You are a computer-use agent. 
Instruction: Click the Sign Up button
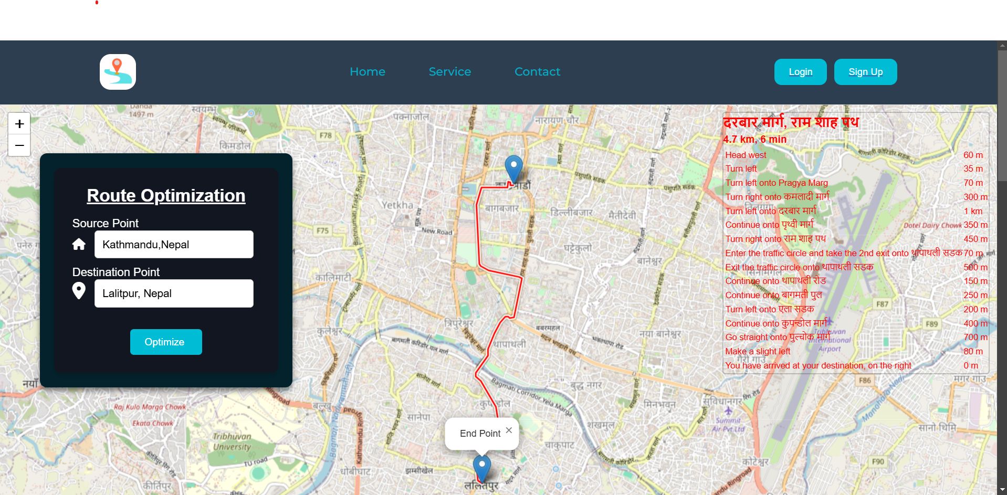(x=866, y=72)
